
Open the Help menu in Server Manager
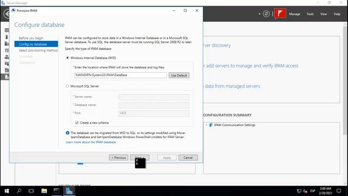coord(337,14)
